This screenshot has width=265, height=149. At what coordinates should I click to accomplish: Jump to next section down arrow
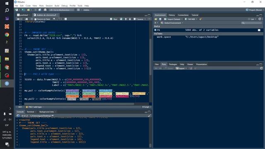tap(130, 19)
